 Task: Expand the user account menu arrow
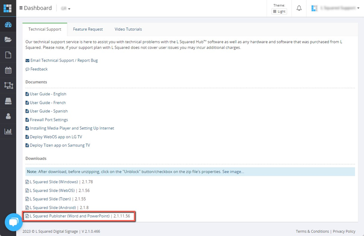(358, 8)
